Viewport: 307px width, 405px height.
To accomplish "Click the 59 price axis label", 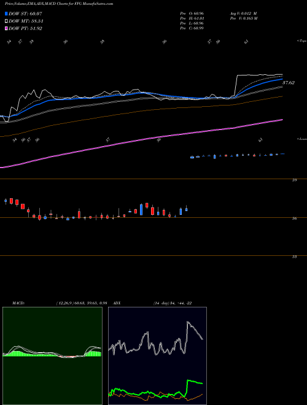I will coord(294,180).
